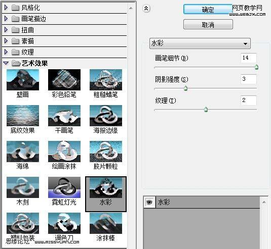
Task: Click the 风格化 folder label
Action: point(30,8)
